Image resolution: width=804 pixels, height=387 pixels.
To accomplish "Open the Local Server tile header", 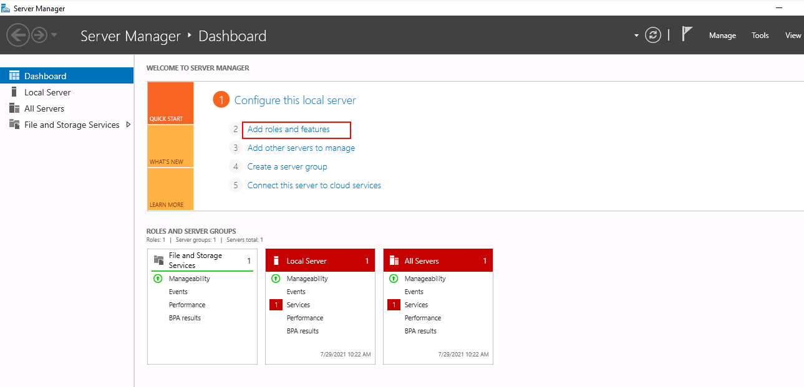I will pos(320,260).
